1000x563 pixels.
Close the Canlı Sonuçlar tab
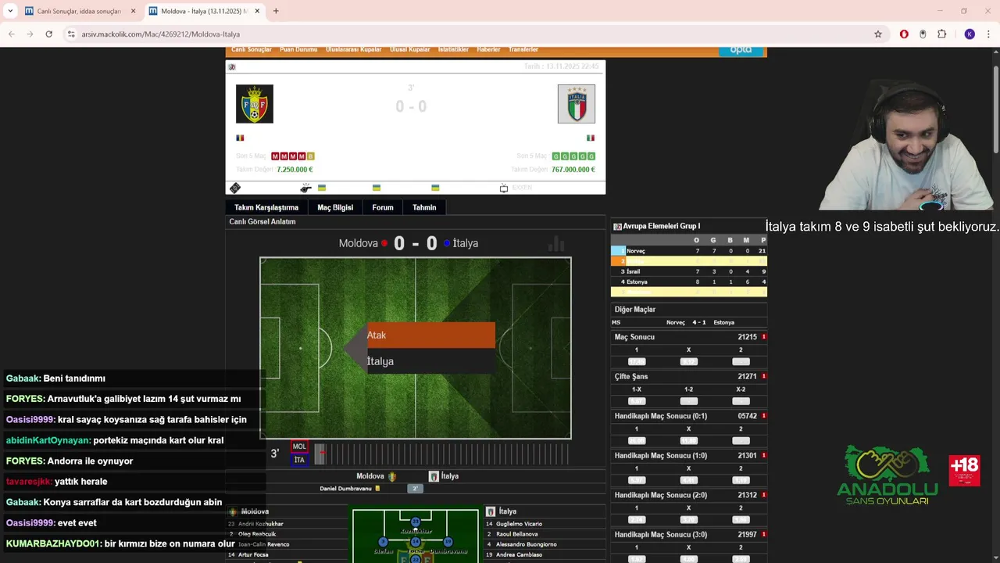click(x=133, y=11)
